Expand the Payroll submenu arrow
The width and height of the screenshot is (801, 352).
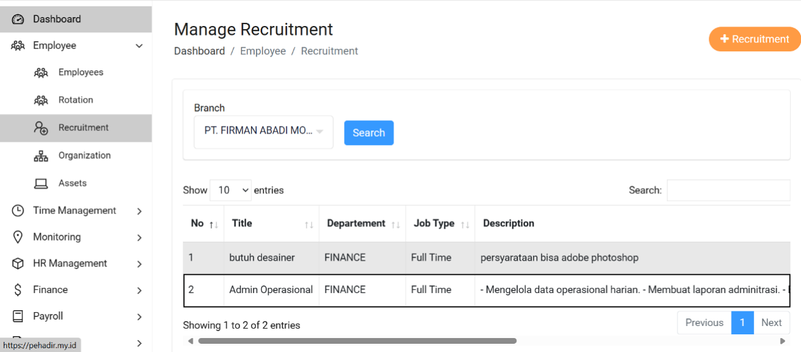point(139,317)
